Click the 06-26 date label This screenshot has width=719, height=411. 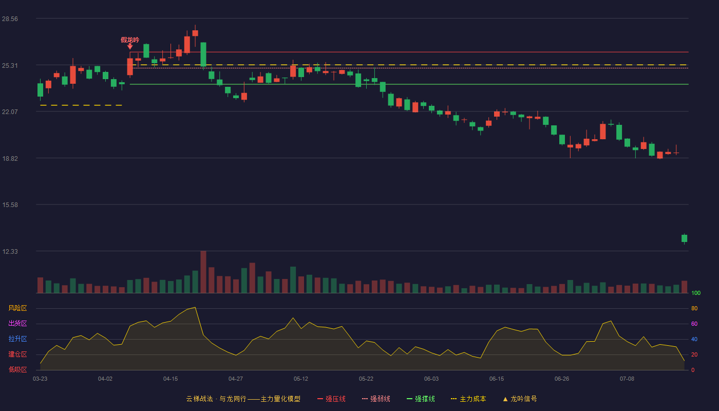tap(562, 379)
